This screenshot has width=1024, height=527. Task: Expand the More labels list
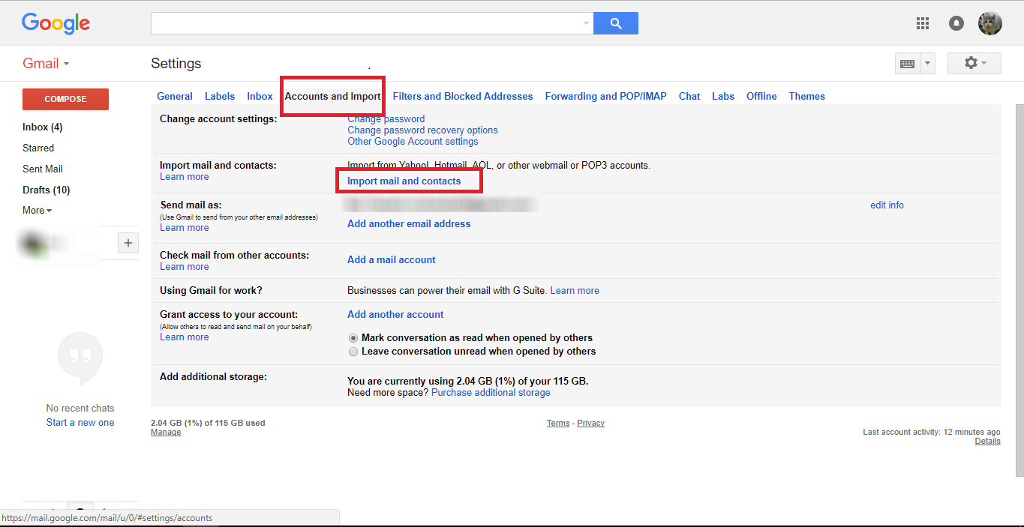(37, 211)
